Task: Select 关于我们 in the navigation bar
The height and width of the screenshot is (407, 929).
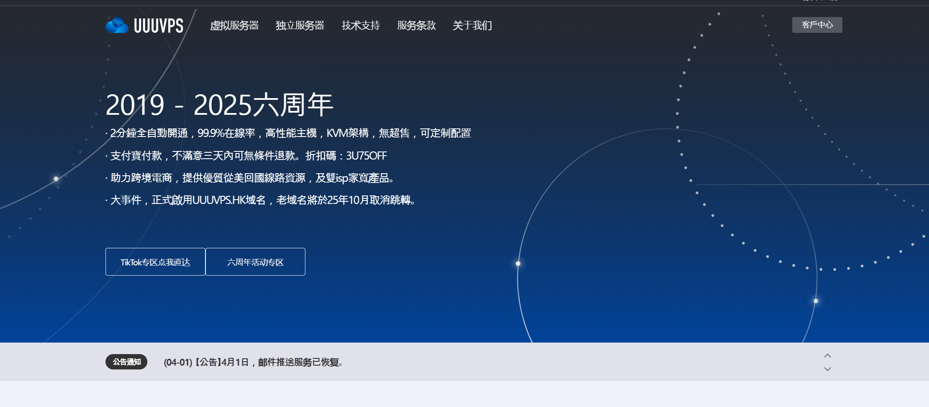Action: point(472,26)
